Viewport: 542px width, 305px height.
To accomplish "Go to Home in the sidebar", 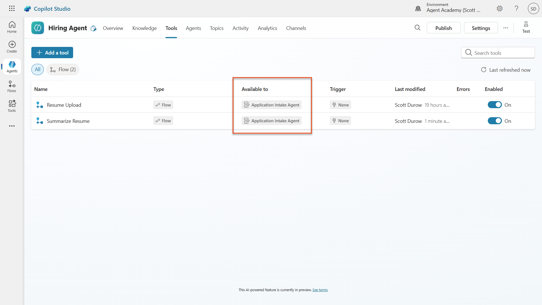I will click(x=12, y=27).
